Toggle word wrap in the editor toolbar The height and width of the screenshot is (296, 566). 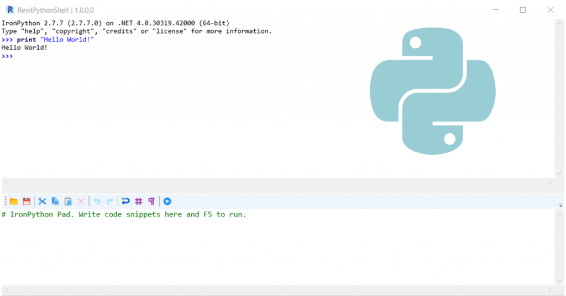click(125, 201)
